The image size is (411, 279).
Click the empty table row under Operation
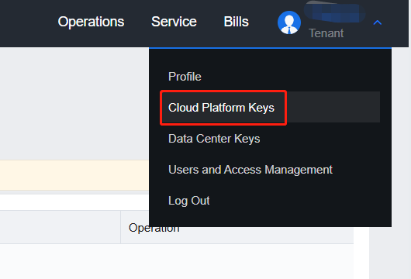pyautogui.click(x=177, y=261)
